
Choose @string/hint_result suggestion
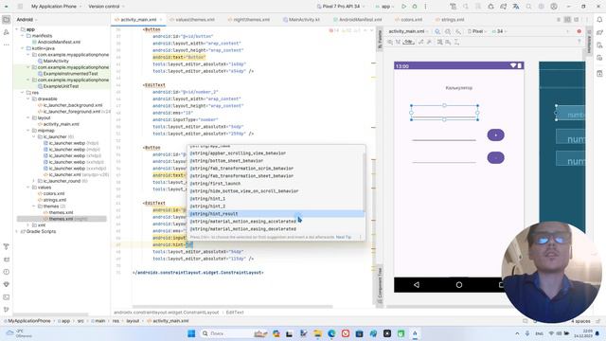(276, 214)
